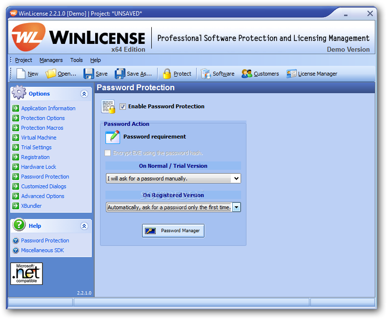Click the Password Manager button
387x319 pixels.
(x=173, y=231)
